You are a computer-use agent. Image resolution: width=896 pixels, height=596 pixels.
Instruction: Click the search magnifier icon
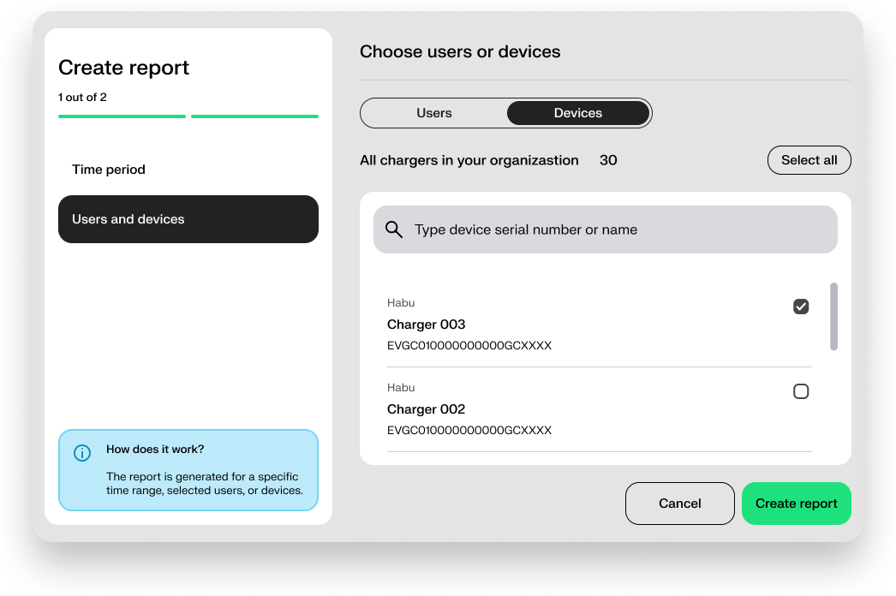393,229
